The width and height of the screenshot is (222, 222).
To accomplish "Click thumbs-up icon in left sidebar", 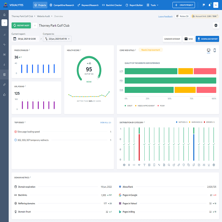I will 4,95.
